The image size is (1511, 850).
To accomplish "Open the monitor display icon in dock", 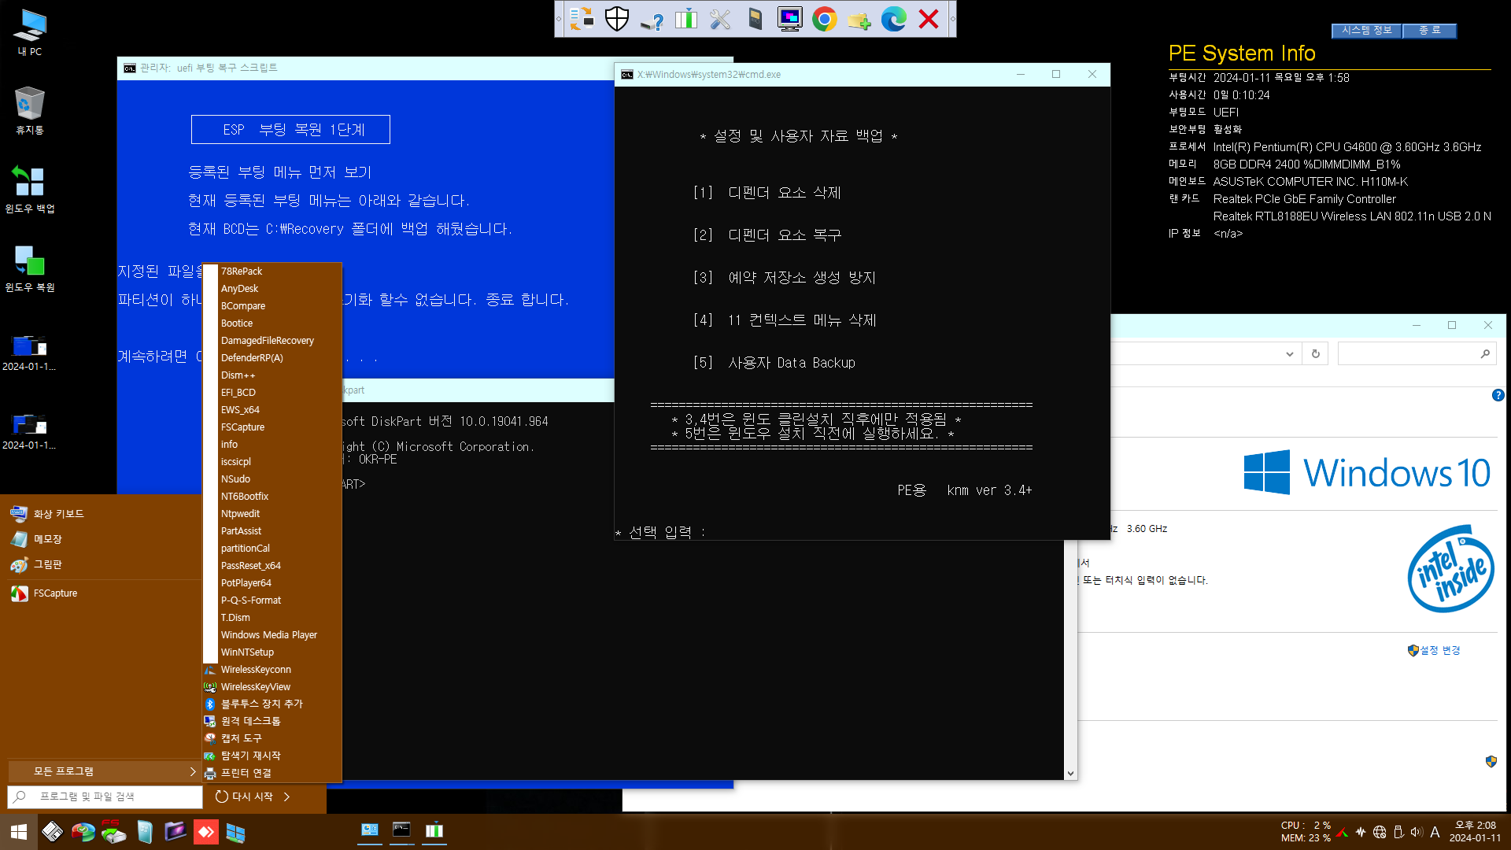I will coord(789,19).
